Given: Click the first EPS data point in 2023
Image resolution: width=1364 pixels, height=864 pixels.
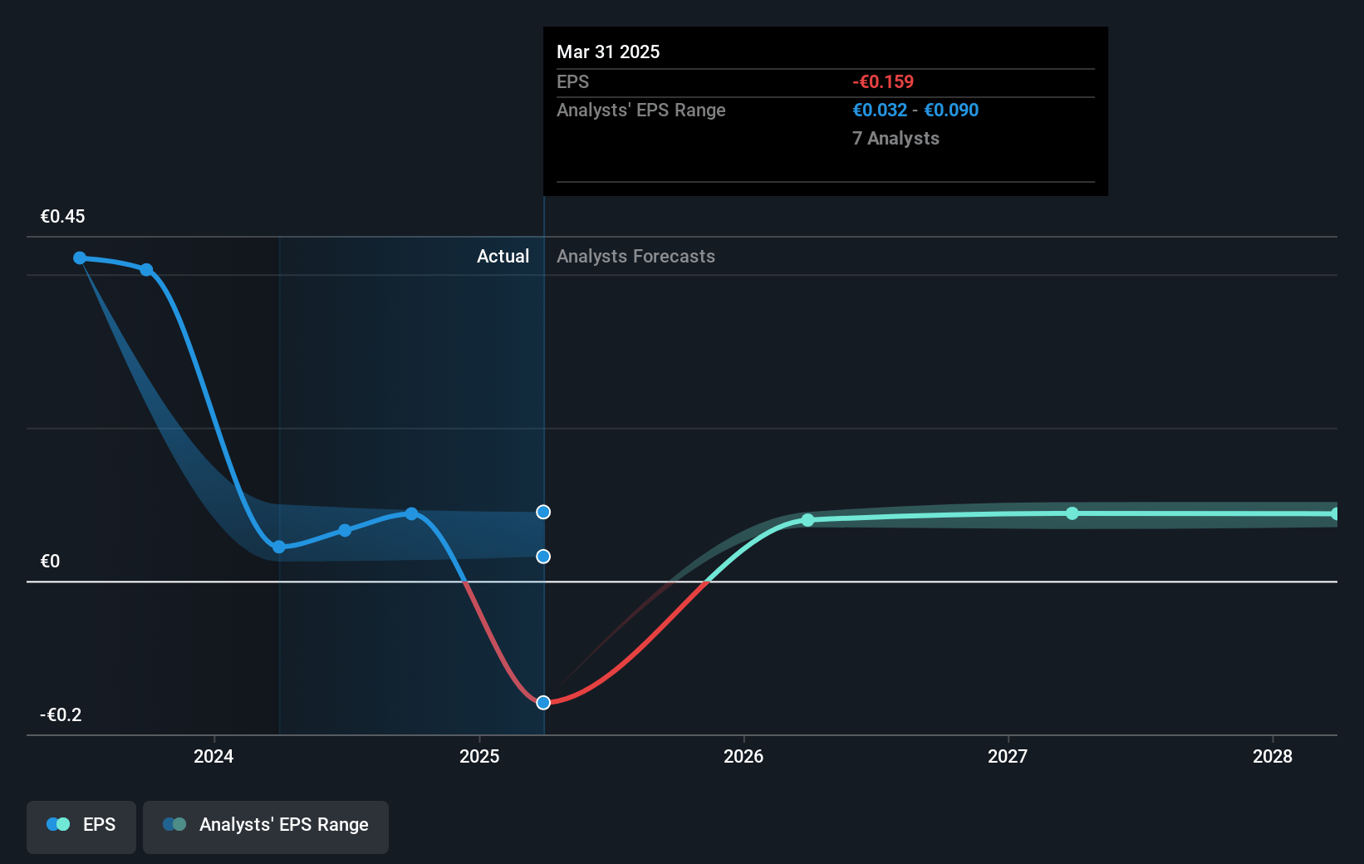Looking at the screenshot, I should pyautogui.click(x=80, y=258).
